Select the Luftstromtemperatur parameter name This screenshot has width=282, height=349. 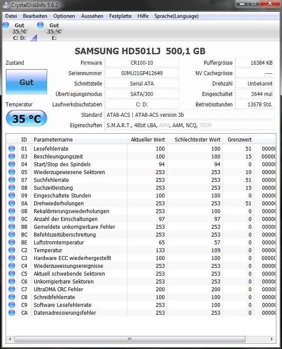point(59,242)
